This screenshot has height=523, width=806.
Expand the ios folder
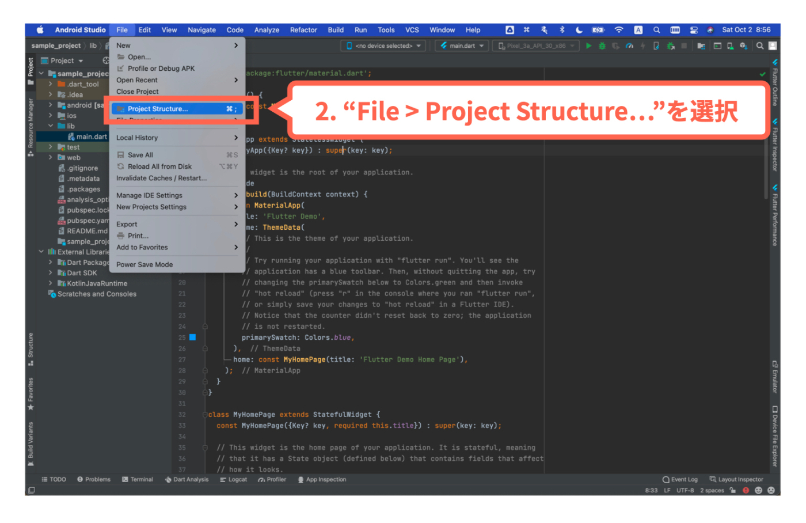click(x=51, y=116)
